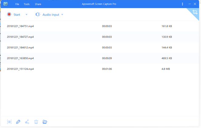
Task: Open the File menu
Action: [x=17, y=4]
